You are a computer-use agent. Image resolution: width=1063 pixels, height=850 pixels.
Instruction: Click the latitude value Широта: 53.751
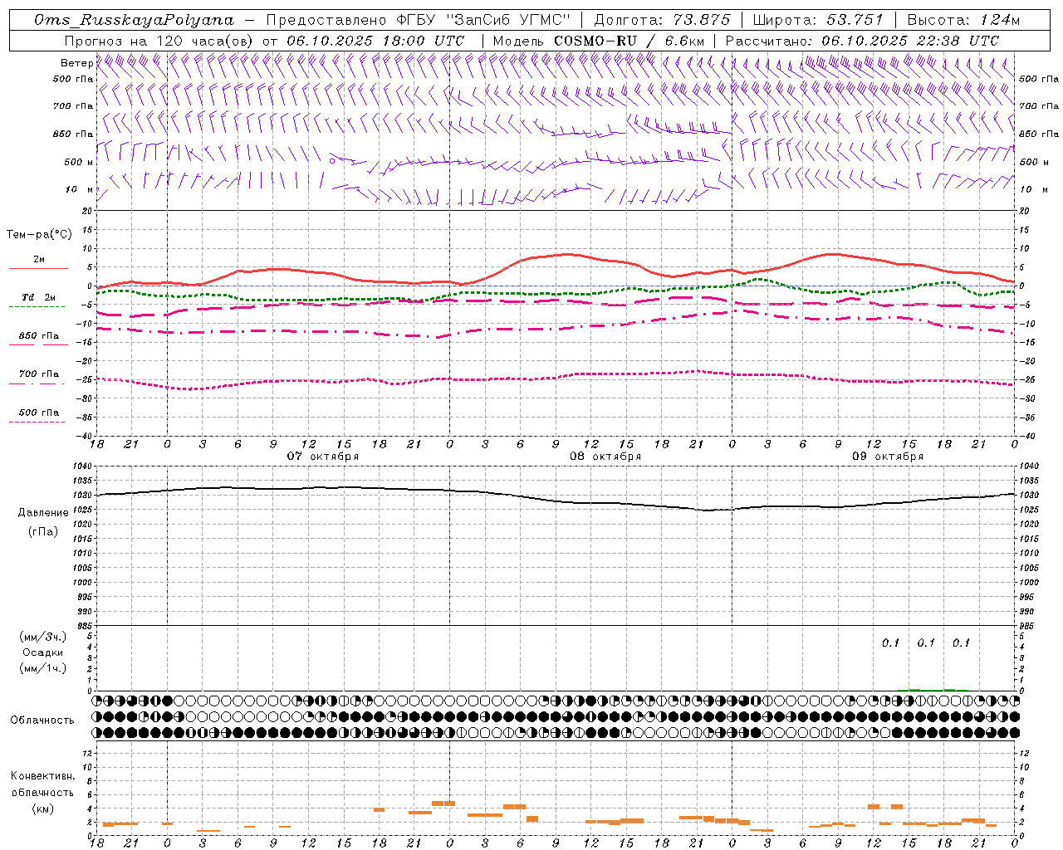[818, 20]
